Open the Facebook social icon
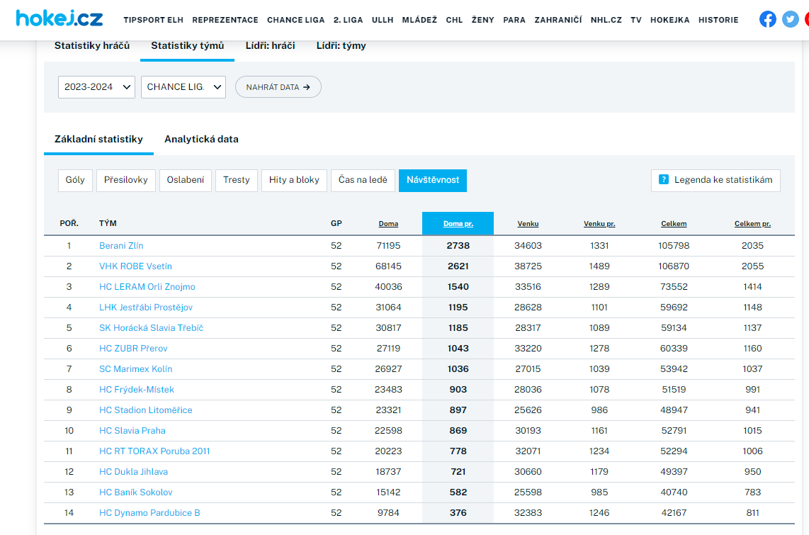Image resolution: width=809 pixels, height=535 pixels. 768,19
